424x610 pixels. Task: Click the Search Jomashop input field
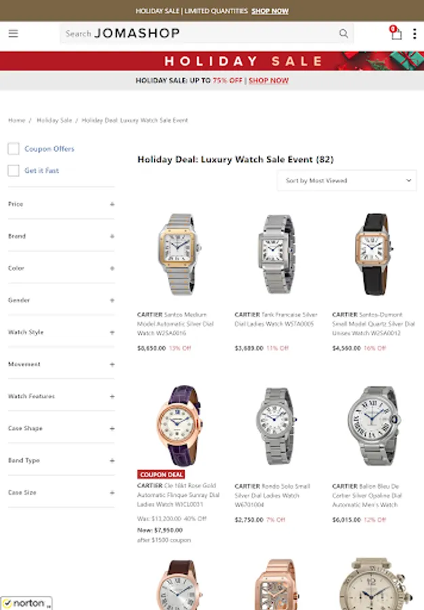[200, 33]
